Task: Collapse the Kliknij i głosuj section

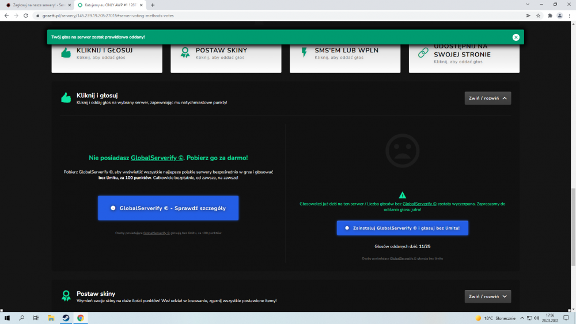Action: (487, 98)
